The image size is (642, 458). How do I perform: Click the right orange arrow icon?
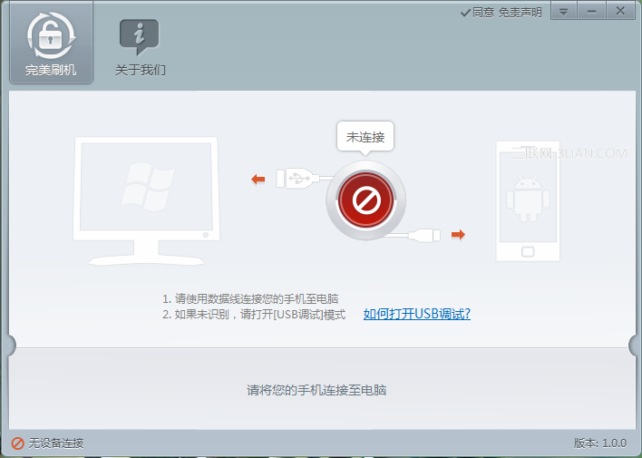tap(458, 234)
